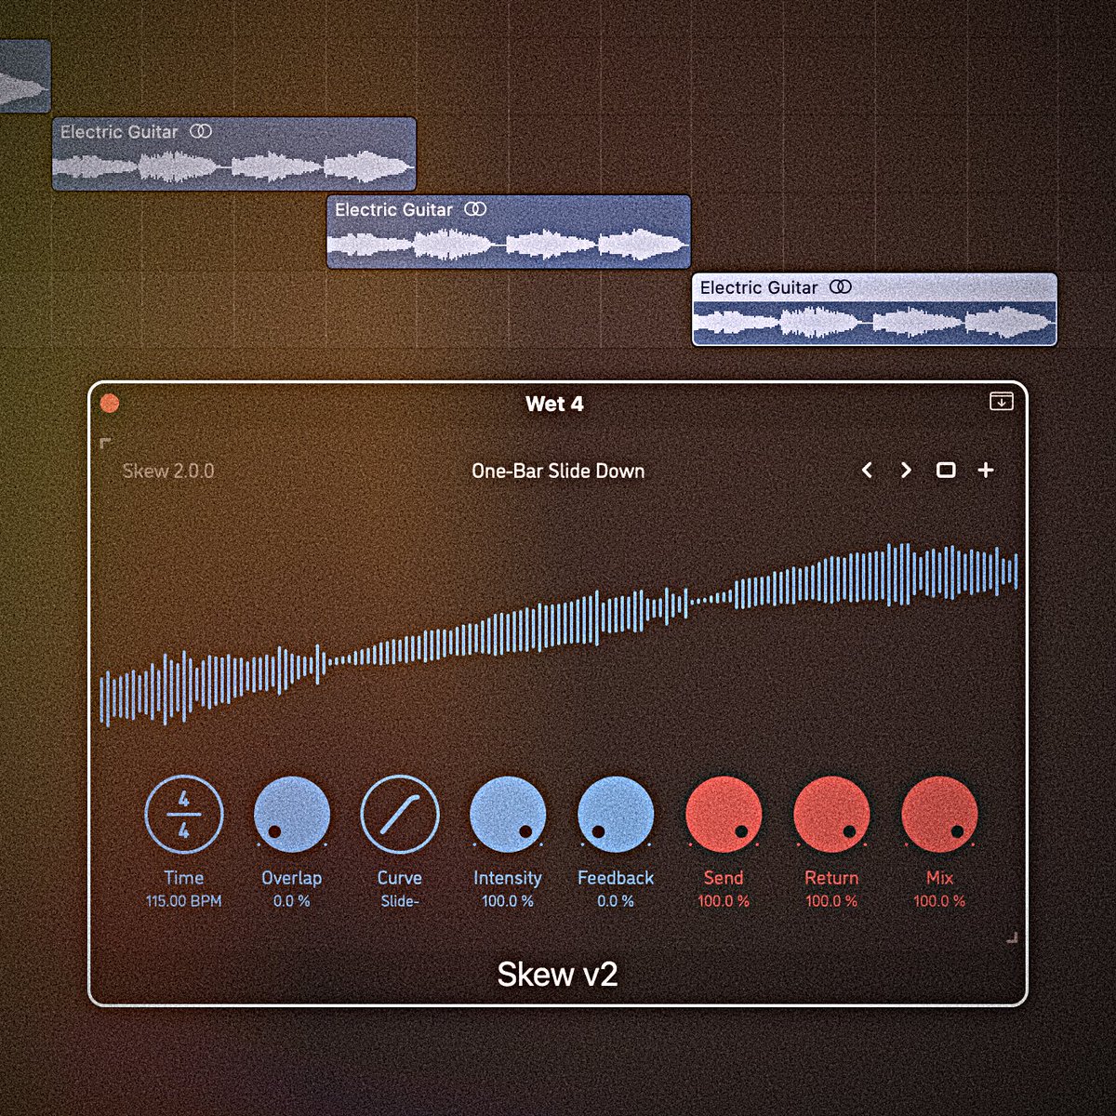The width and height of the screenshot is (1116, 1116).
Task: Click the Intensity 100.0 % value
Action: coord(508,901)
